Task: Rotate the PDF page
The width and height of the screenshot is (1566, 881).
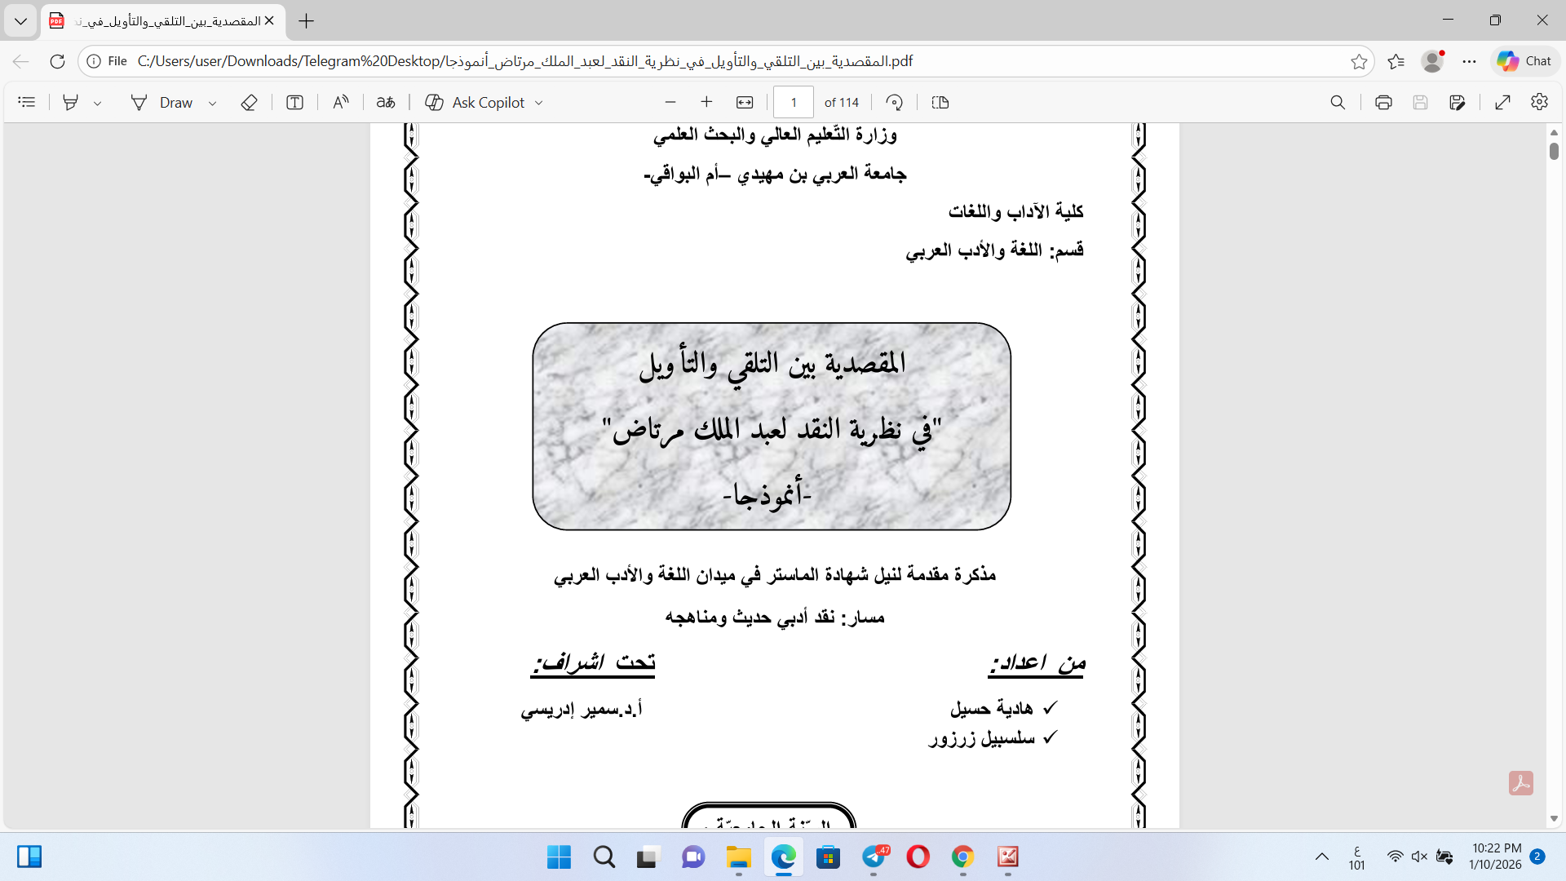Action: (895, 102)
